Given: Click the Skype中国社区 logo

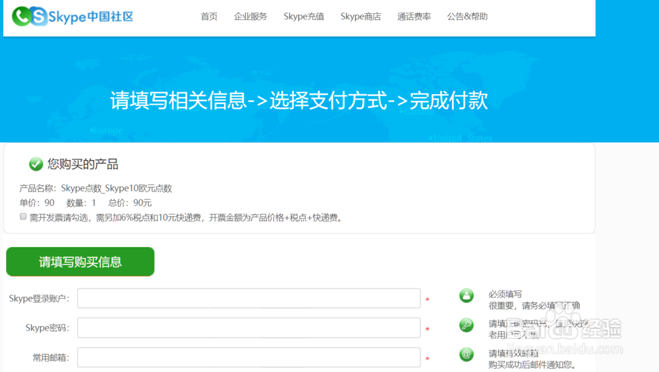Looking at the screenshot, I should pyautogui.click(x=72, y=16).
